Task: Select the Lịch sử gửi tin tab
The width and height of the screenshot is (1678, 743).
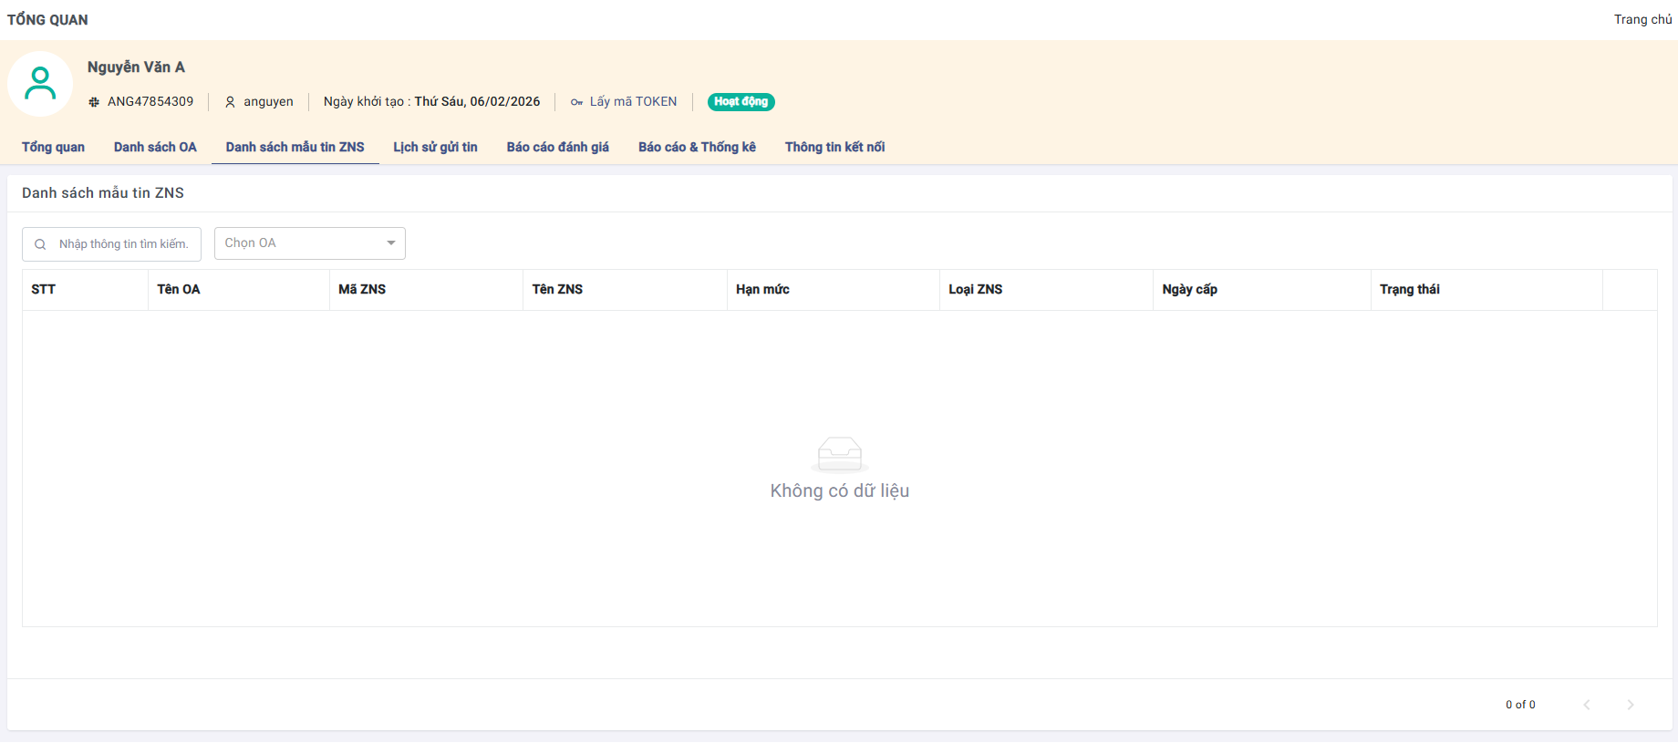Action: pos(435,147)
